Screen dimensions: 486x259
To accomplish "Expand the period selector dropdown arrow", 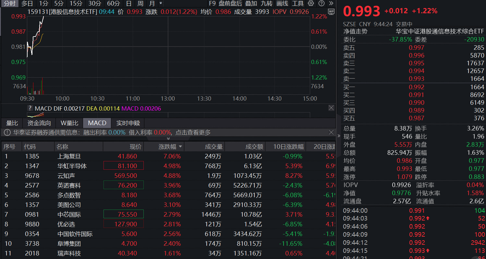I will (160, 4).
